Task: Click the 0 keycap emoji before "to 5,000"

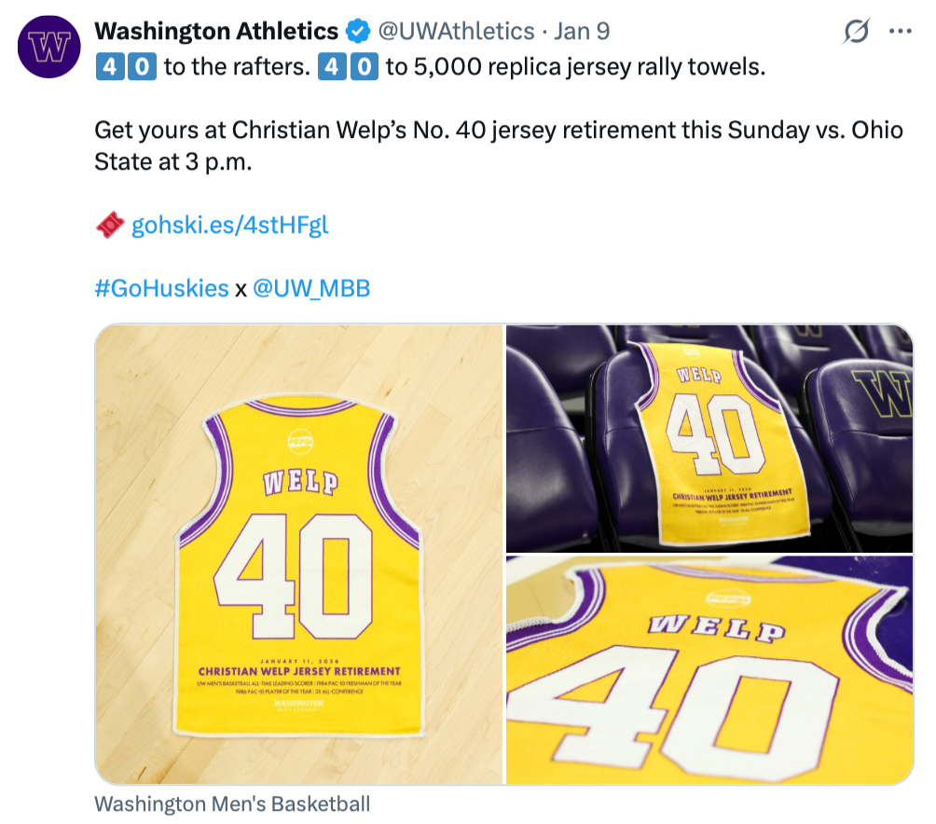Action: pos(366,68)
